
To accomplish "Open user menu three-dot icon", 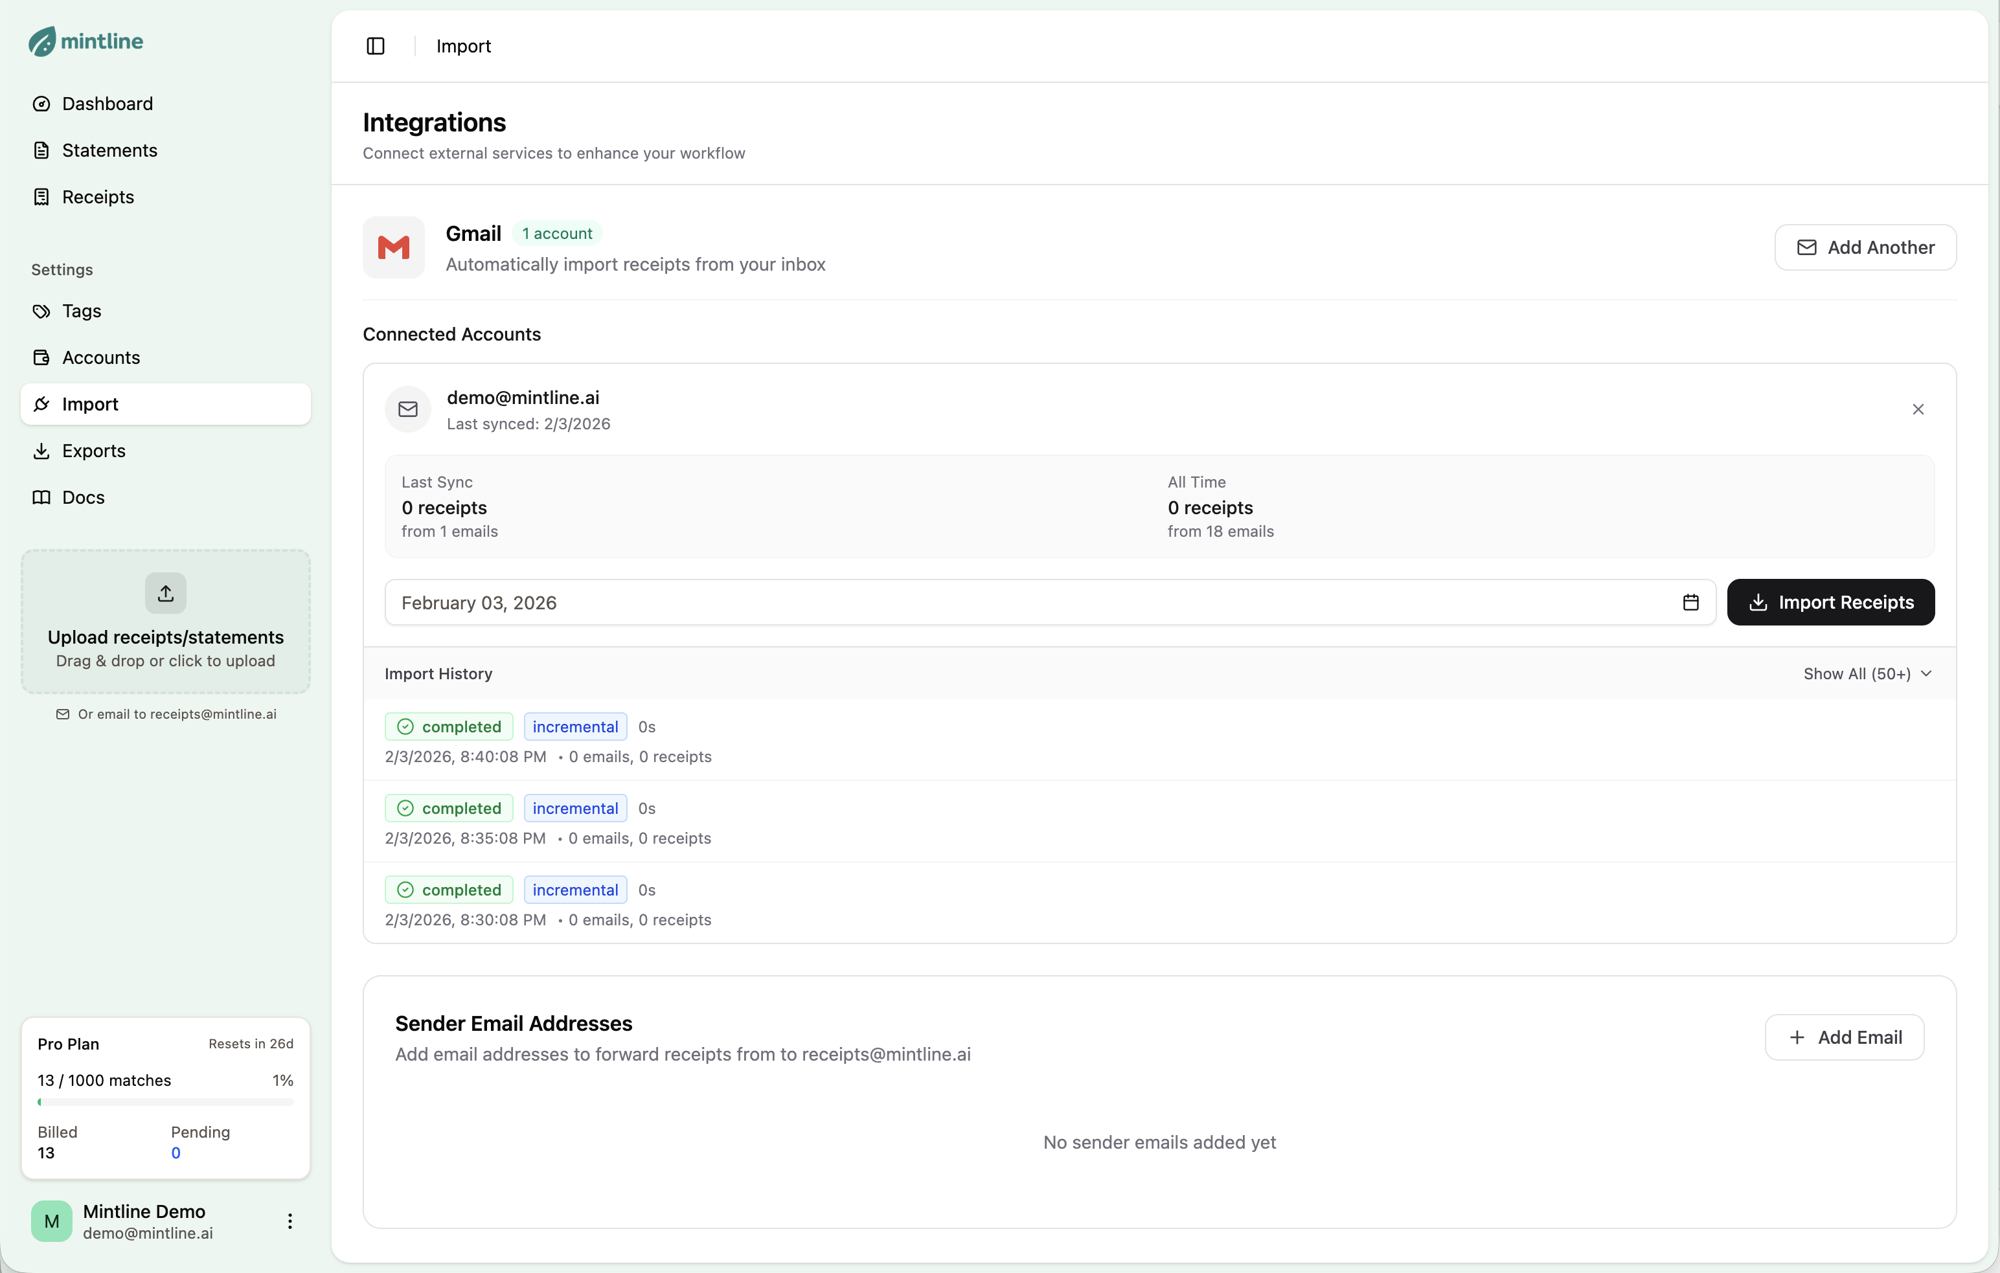I will pyautogui.click(x=290, y=1221).
